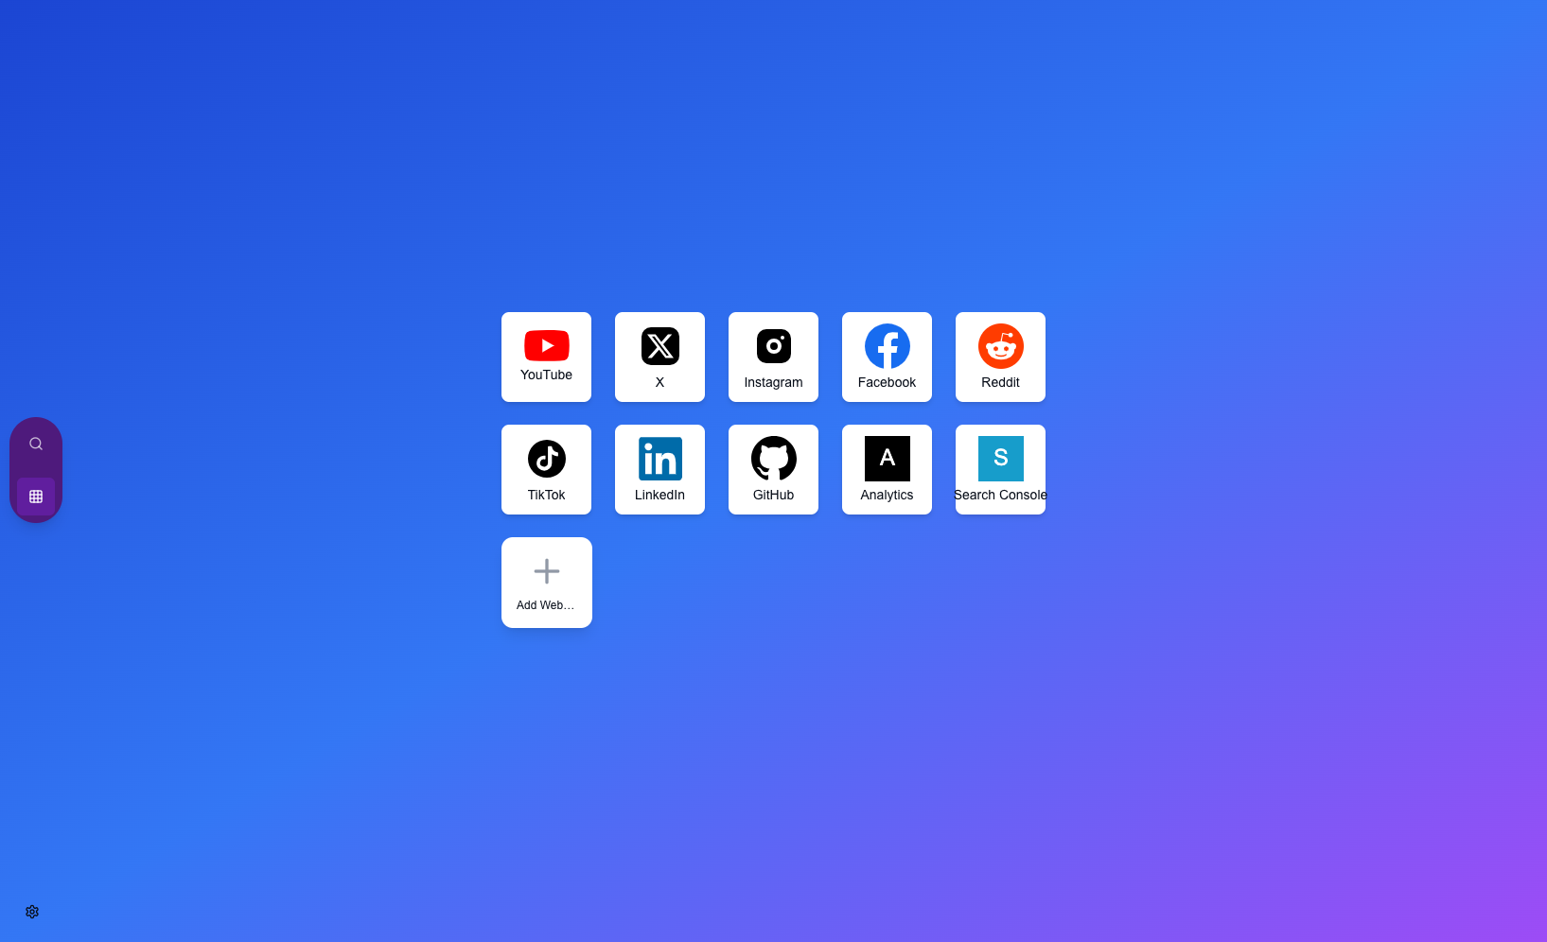Switch to search view in sidebar
Viewport: 1547px width, 942px height.
36,444
